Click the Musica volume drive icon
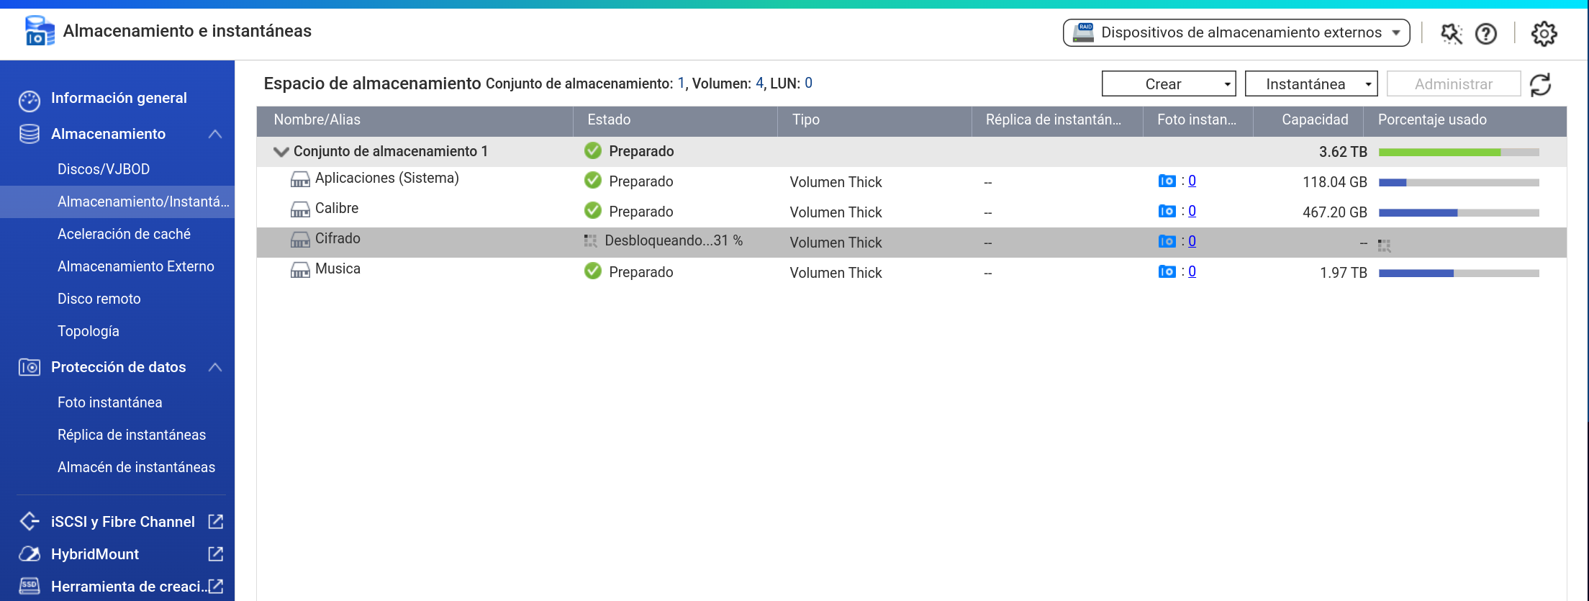Viewport: 1589px width, 601px height. point(300,270)
